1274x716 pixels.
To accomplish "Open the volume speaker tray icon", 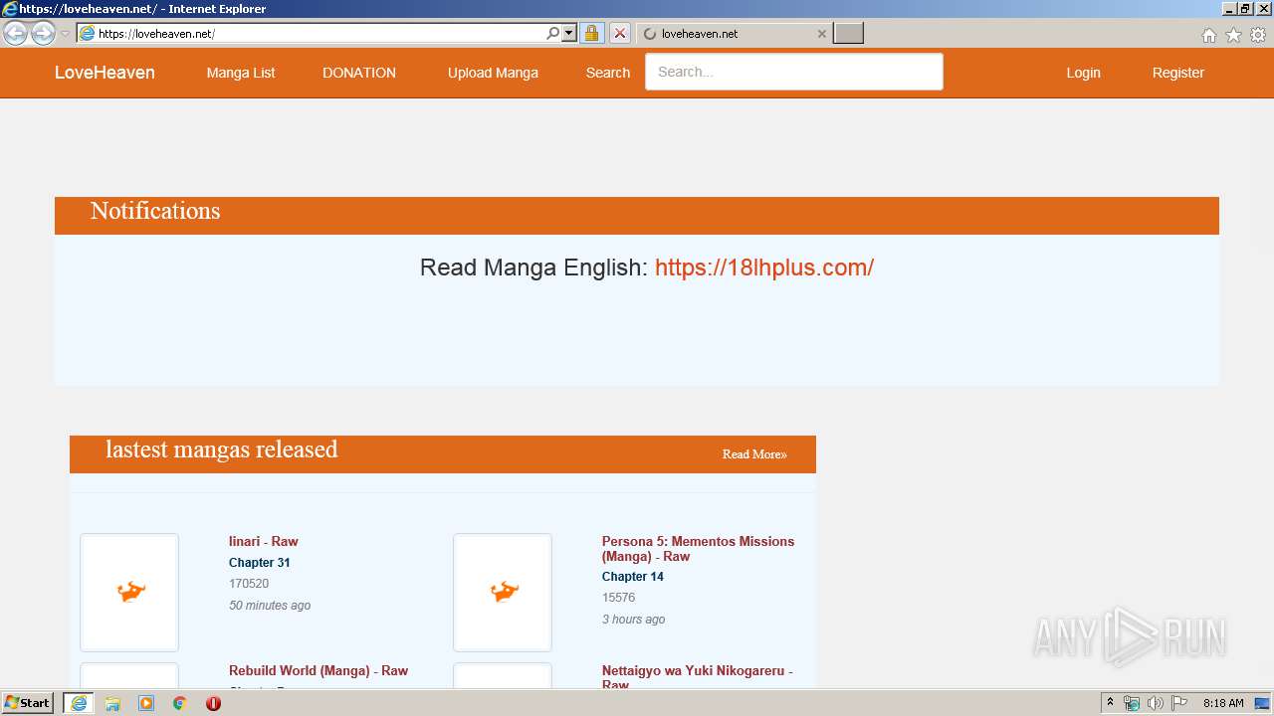I will (x=1155, y=703).
